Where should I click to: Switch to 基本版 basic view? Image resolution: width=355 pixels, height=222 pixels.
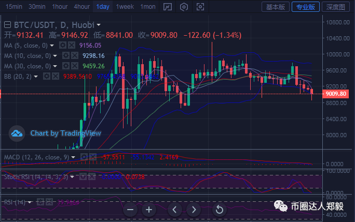[276, 7]
